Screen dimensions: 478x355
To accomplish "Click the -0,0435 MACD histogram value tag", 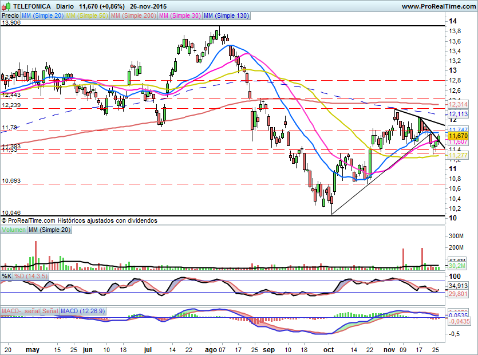I will pos(459,321).
